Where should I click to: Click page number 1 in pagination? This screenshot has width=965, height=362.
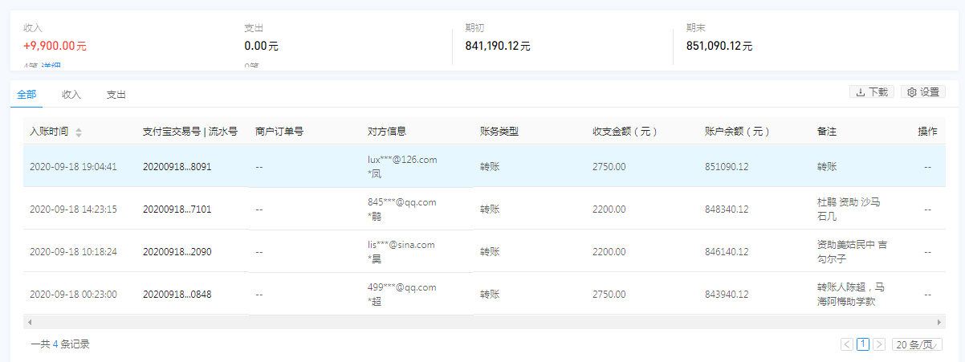(863, 344)
